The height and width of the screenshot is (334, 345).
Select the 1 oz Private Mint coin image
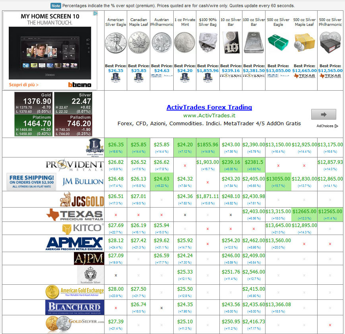click(x=185, y=43)
